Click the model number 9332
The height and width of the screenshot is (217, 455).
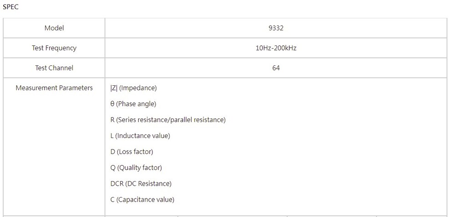pos(276,28)
